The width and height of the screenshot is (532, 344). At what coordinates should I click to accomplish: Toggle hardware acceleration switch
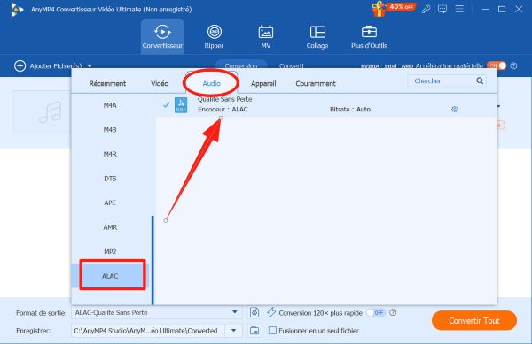click(497, 65)
